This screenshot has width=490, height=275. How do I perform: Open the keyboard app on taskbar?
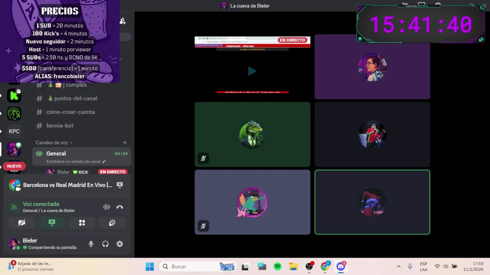coord(261,266)
